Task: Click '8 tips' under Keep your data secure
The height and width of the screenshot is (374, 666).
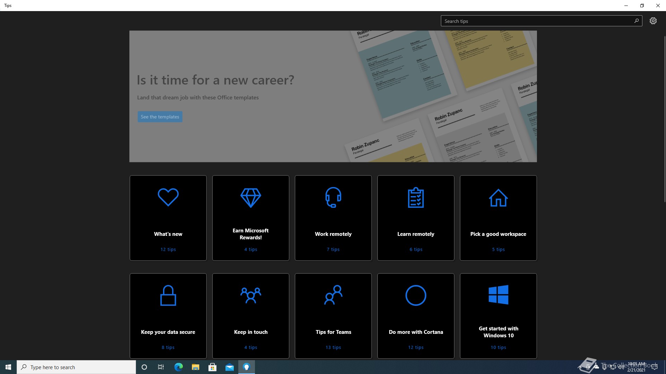Action: (x=168, y=347)
